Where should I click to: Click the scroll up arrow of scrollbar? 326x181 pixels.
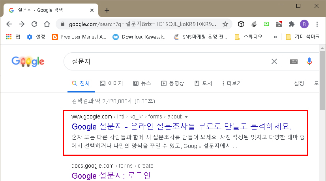[x=322, y=48]
